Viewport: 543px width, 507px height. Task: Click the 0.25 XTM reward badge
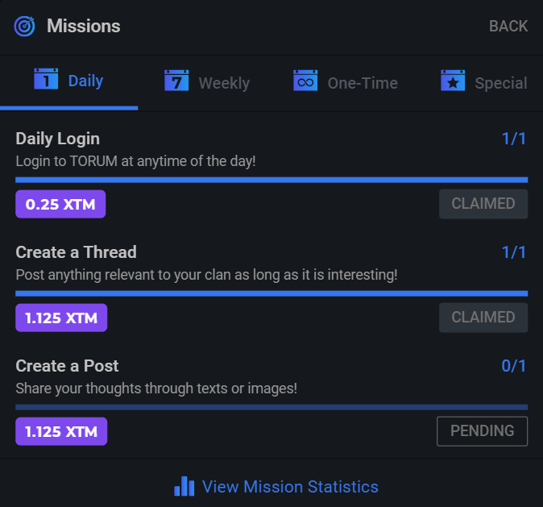tap(60, 205)
